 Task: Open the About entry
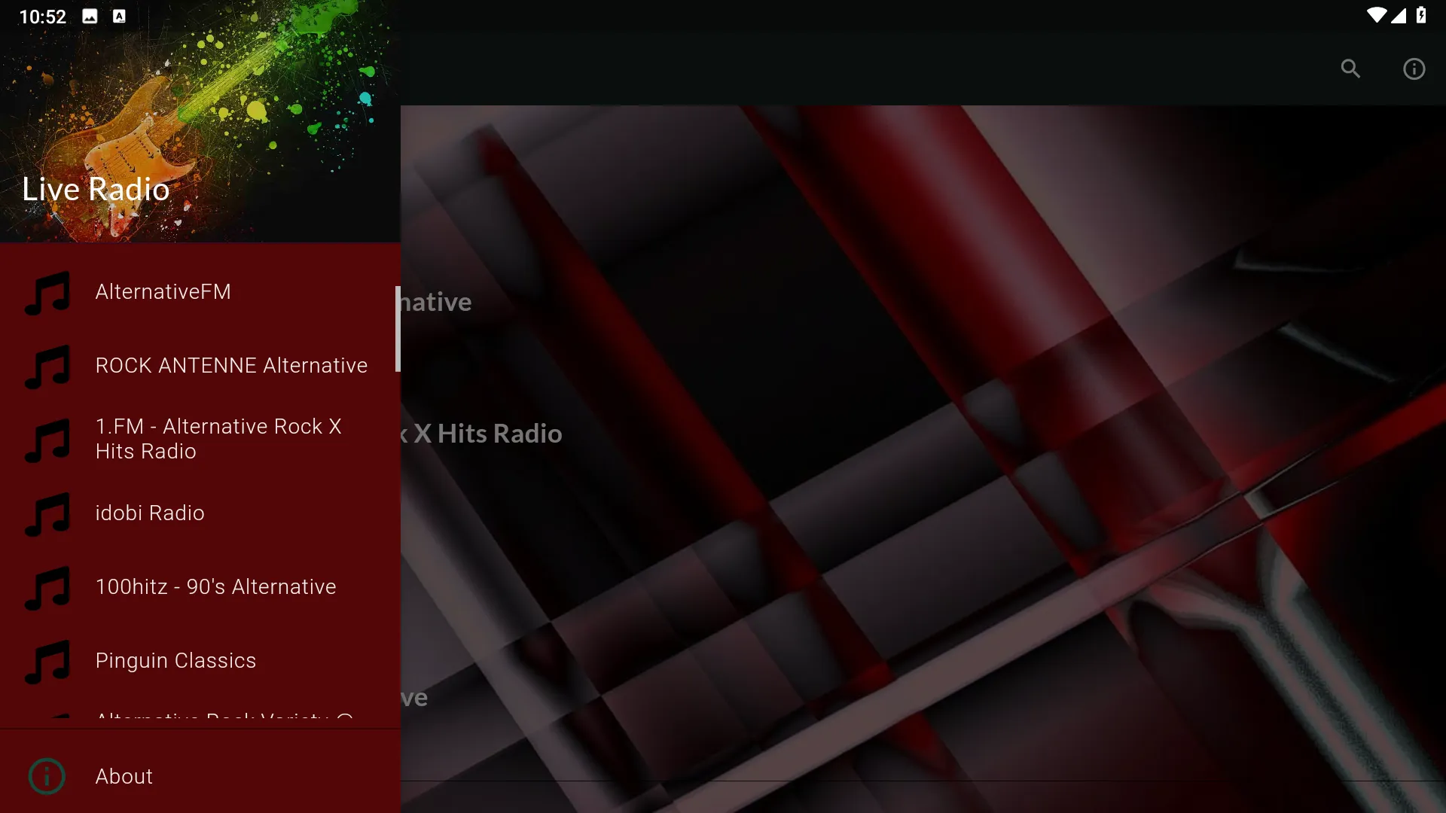point(200,776)
